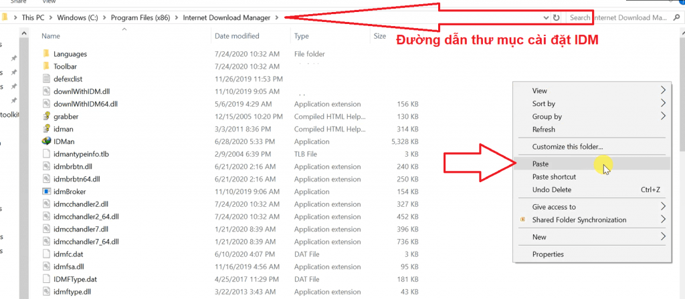The width and height of the screenshot is (685, 299).
Task: Select the Languages folder icon
Action: pyautogui.click(x=46, y=53)
